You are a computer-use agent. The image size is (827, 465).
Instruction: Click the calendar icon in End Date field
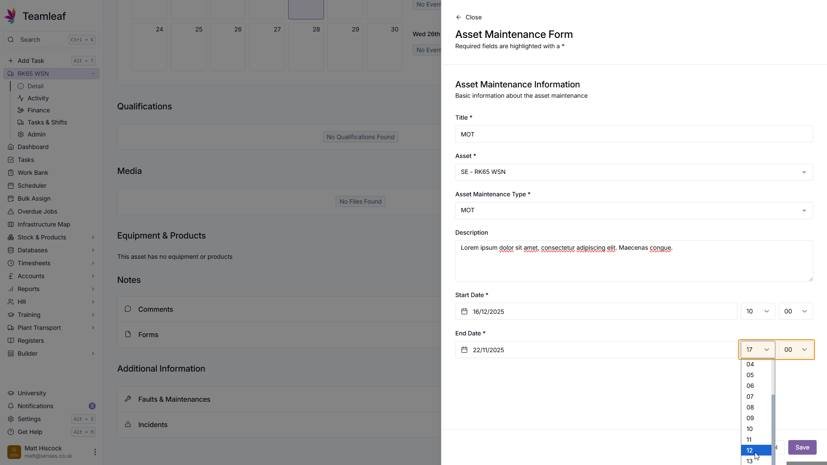[x=464, y=350]
